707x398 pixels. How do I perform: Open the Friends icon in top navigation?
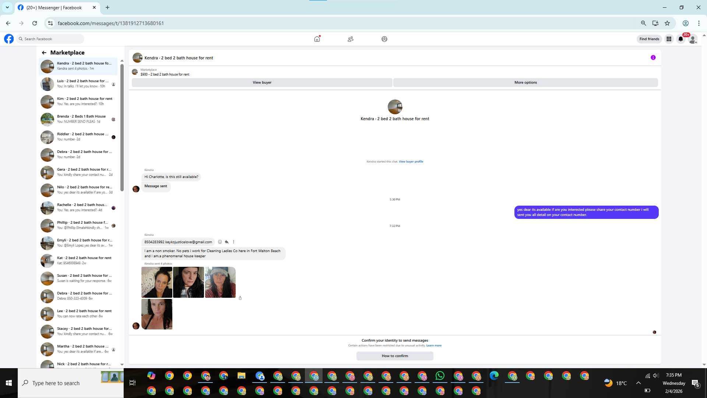pyautogui.click(x=351, y=39)
